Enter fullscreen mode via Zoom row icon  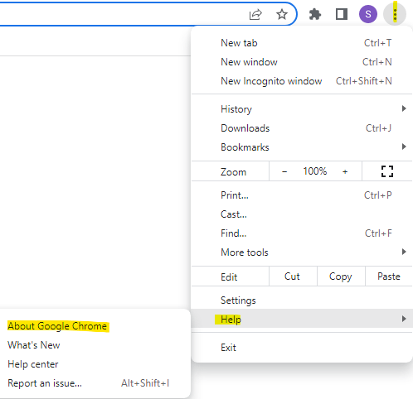387,171
